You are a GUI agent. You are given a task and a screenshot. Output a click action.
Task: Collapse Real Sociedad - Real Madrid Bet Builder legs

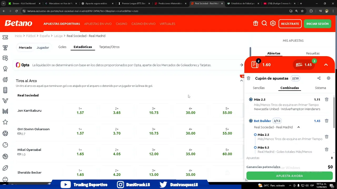[298, 127]
